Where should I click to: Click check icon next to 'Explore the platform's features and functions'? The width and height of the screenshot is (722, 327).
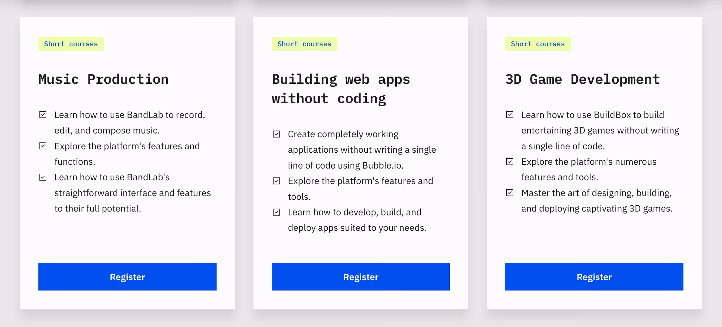[x=43, y=146]
